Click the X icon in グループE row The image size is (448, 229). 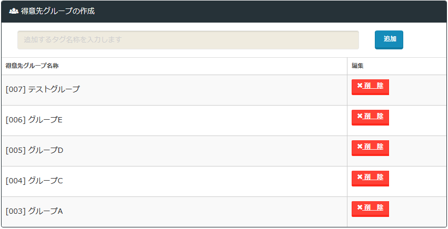tap(360, 116)
